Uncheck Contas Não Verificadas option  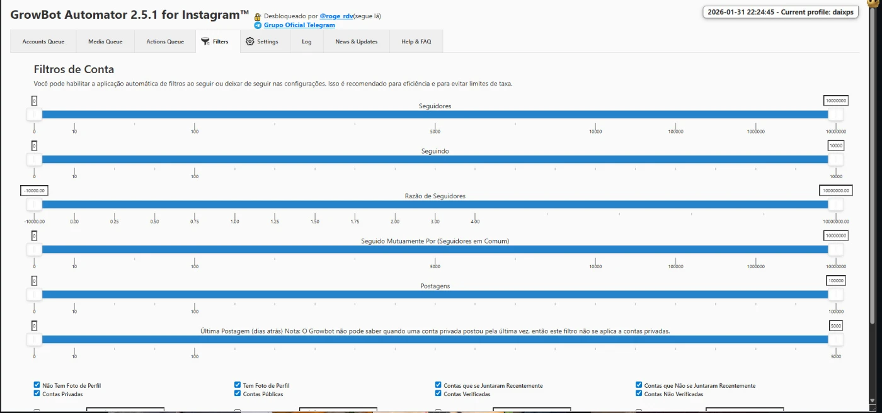(639, 393)
